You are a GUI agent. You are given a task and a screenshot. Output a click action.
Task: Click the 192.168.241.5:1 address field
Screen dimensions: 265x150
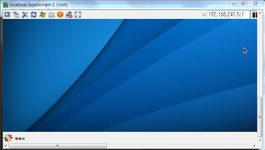pyautogui.click(x=228, y=15)
